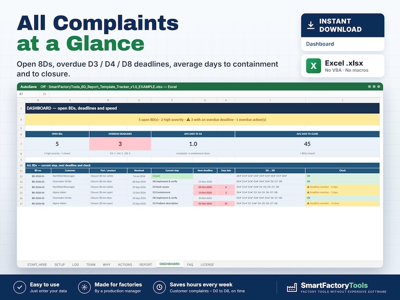Select column J header
The height and width of the screenshot is (300, 400).
click(x=343, y=101)
